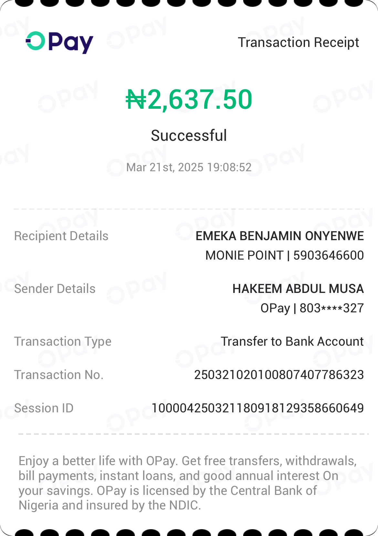Image resolution: width=378 pixels, height=536 pixels.
Task: Click the Transaction Type label
Action: (x=63, y=341)
